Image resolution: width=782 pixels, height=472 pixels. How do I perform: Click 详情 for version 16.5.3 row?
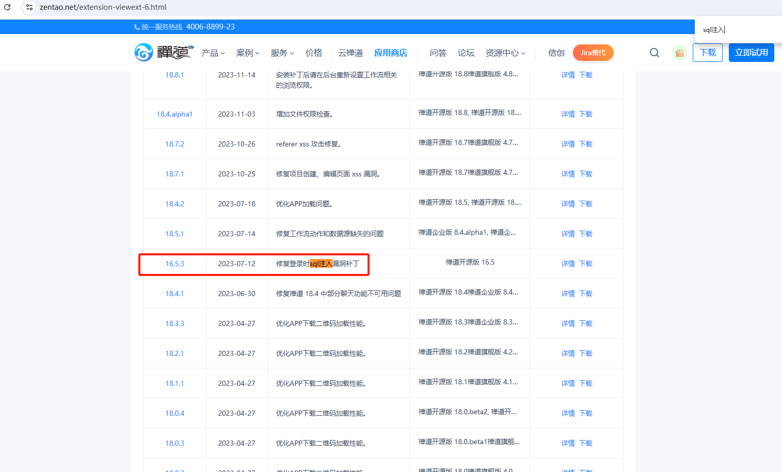[x=568, y=264]
